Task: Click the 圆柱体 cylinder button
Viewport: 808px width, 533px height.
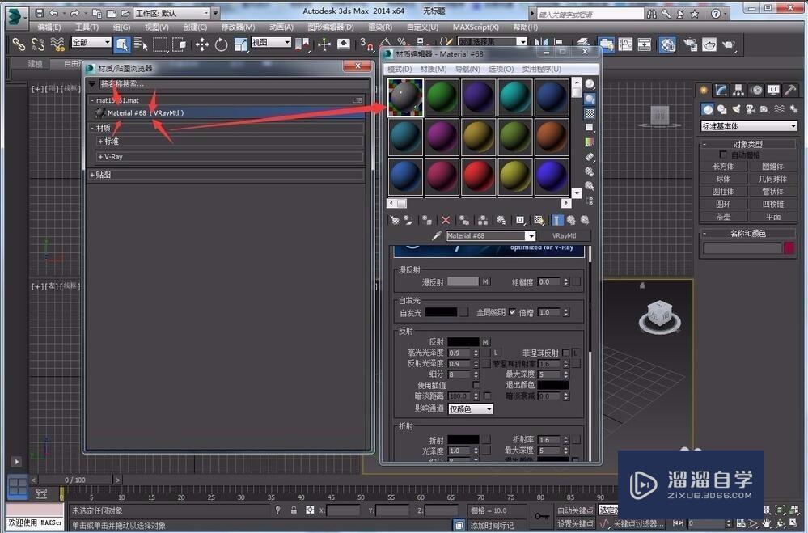Action: pos(723,192)
